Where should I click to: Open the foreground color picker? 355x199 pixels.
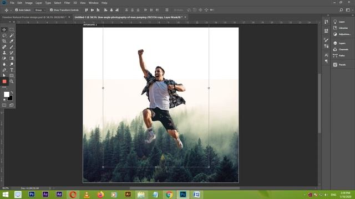pyautogui.click(x=6, y=94)
